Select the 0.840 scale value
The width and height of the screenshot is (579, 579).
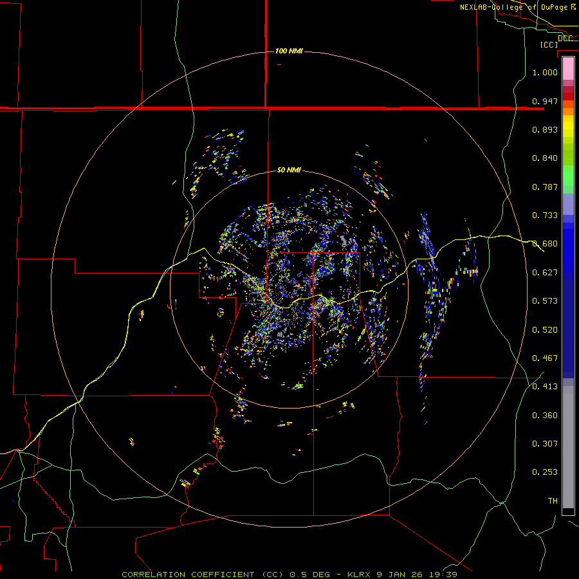tap(545, 158)
